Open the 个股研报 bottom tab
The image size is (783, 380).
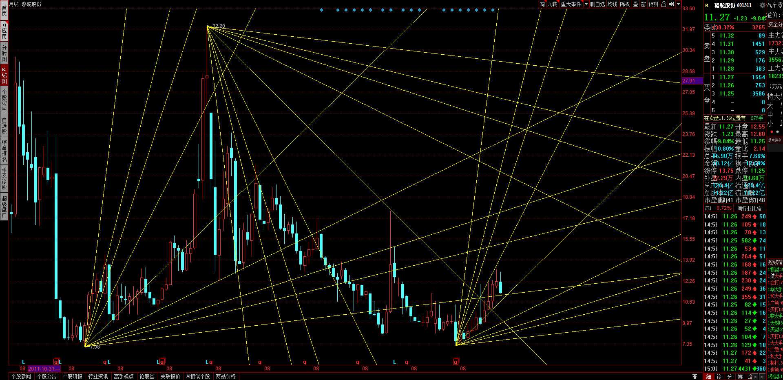pyautogui.click(x=73, y=376)
